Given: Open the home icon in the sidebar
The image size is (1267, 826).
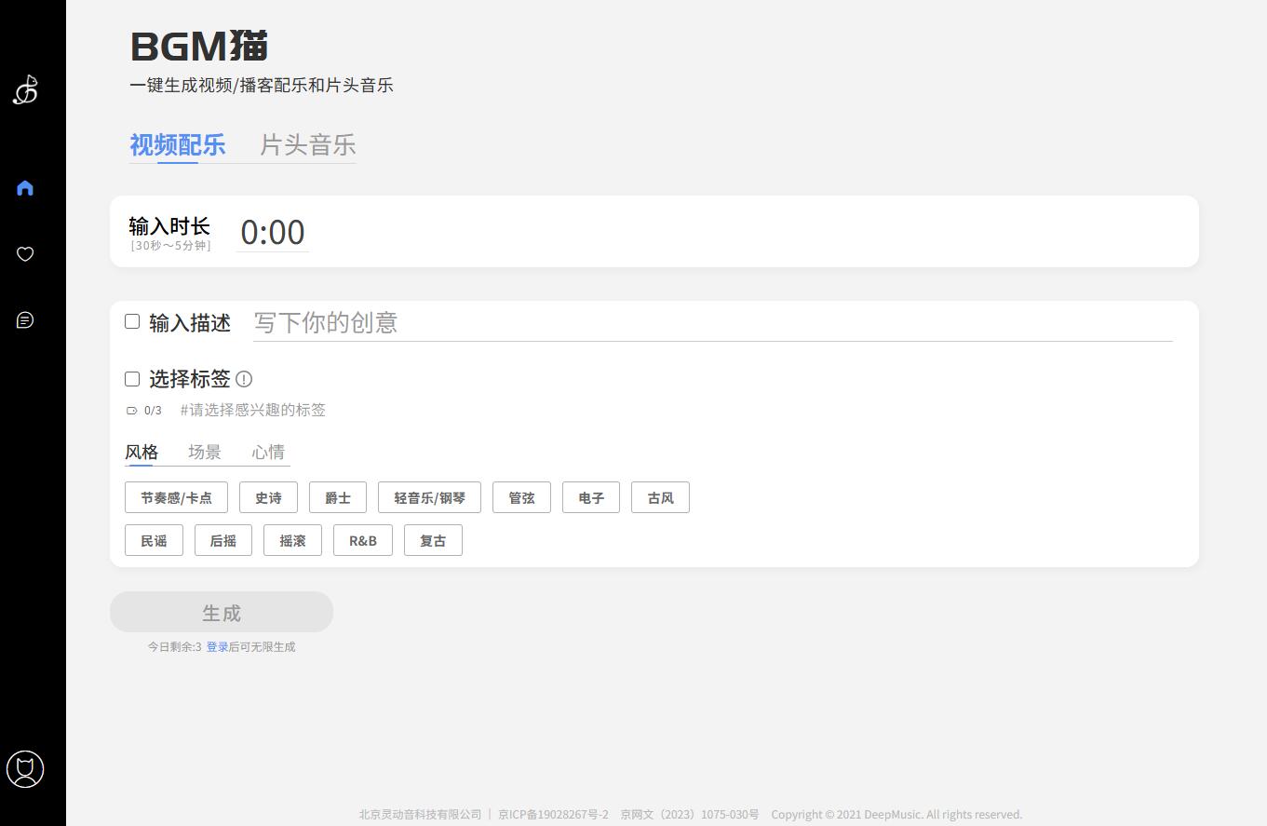Looking at the screenshot, I should coord(25,188).
